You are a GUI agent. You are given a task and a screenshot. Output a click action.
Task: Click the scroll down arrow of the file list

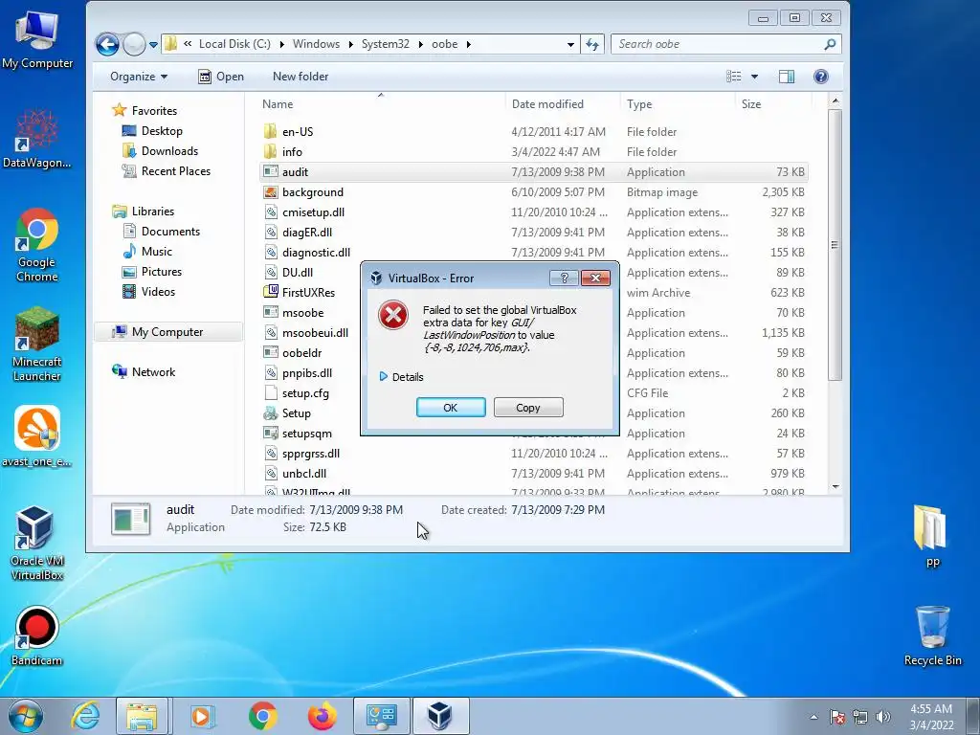click(x=835, y=486)
